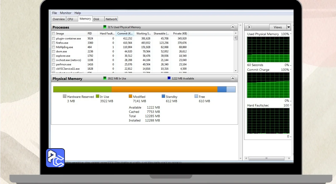The image size is (336, 184).
Task: Click the blue Standby legend swatch
Action: [x=163, y=96]
